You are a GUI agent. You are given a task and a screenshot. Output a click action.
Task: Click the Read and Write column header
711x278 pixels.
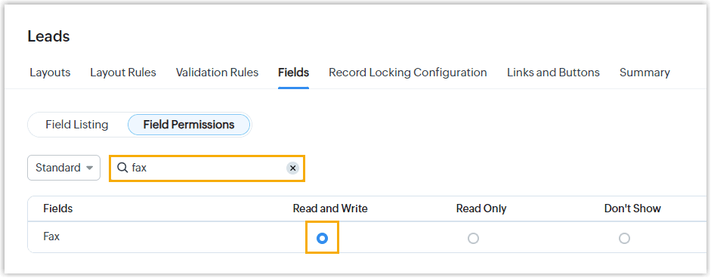click(330, 208)
